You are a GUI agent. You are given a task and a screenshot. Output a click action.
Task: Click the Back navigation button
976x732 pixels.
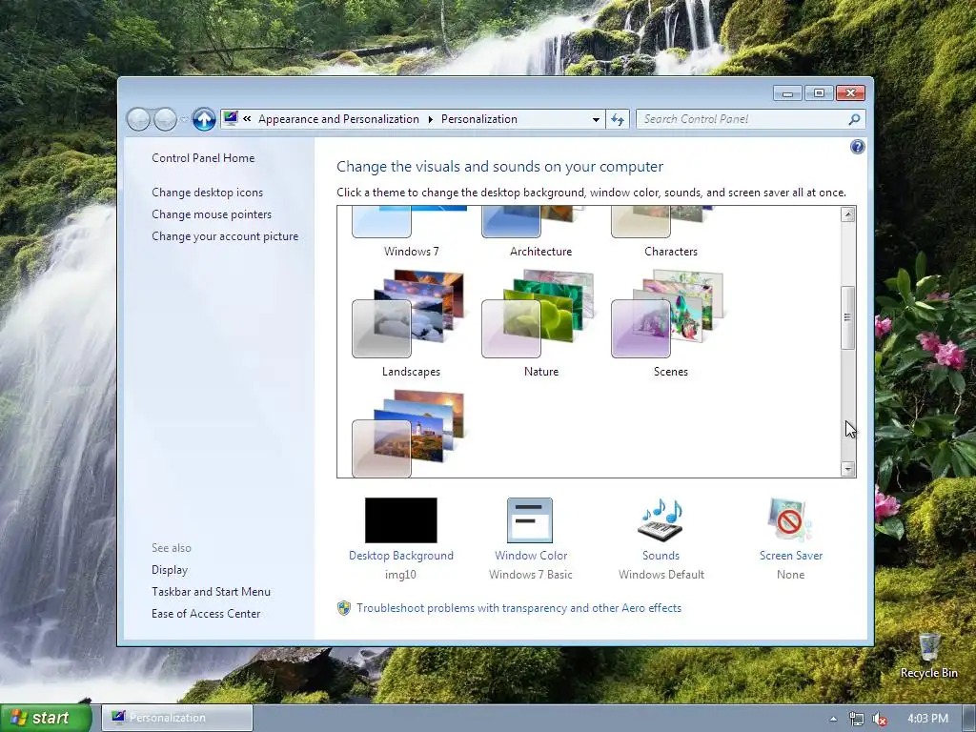coord(138,119)
